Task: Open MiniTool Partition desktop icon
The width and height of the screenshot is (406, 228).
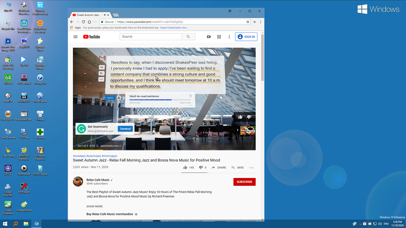Action: (24, 154)
